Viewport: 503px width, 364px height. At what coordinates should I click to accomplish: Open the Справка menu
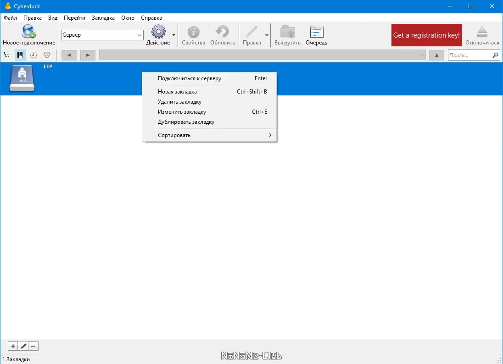pyautogui.click(x=151, y=18)
